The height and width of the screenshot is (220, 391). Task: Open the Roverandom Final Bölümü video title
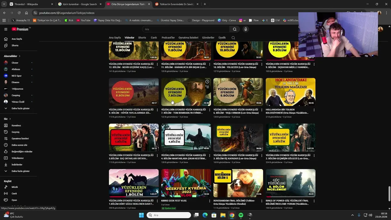[234, 202]
